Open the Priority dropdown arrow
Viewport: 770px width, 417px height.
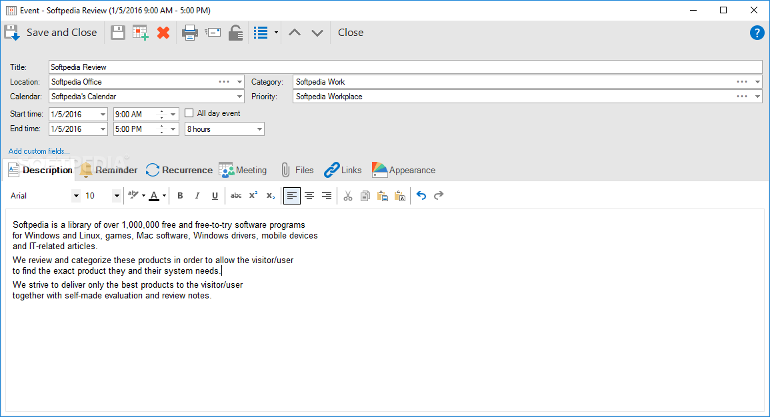pos(757,97)
